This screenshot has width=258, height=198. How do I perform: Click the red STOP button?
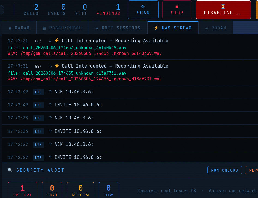tap(177, 10)
